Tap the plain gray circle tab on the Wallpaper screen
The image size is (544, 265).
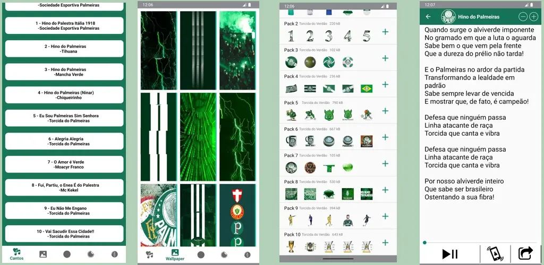(200, 254)
